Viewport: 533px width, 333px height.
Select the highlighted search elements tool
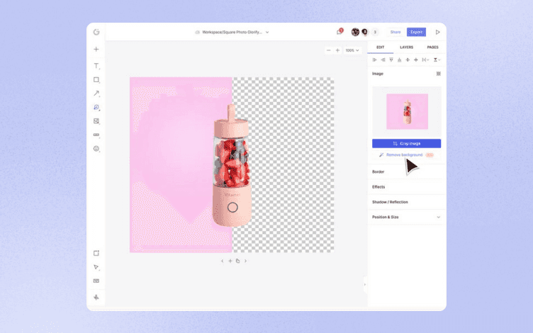pos(96,108)
